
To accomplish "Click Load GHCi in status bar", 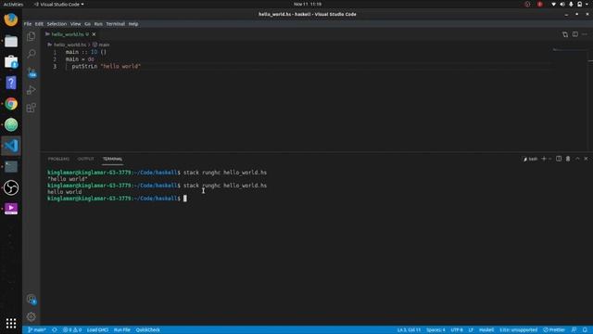I will 97,330.
